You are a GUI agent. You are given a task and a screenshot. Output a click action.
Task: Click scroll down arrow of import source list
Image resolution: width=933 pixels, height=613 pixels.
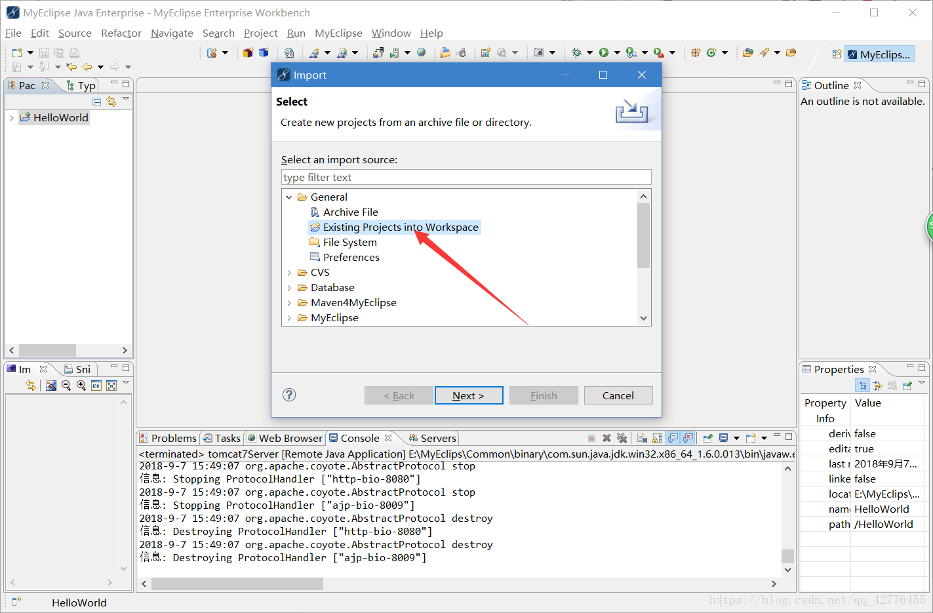point(643,318)
